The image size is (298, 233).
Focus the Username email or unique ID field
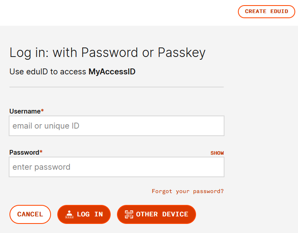117,126
